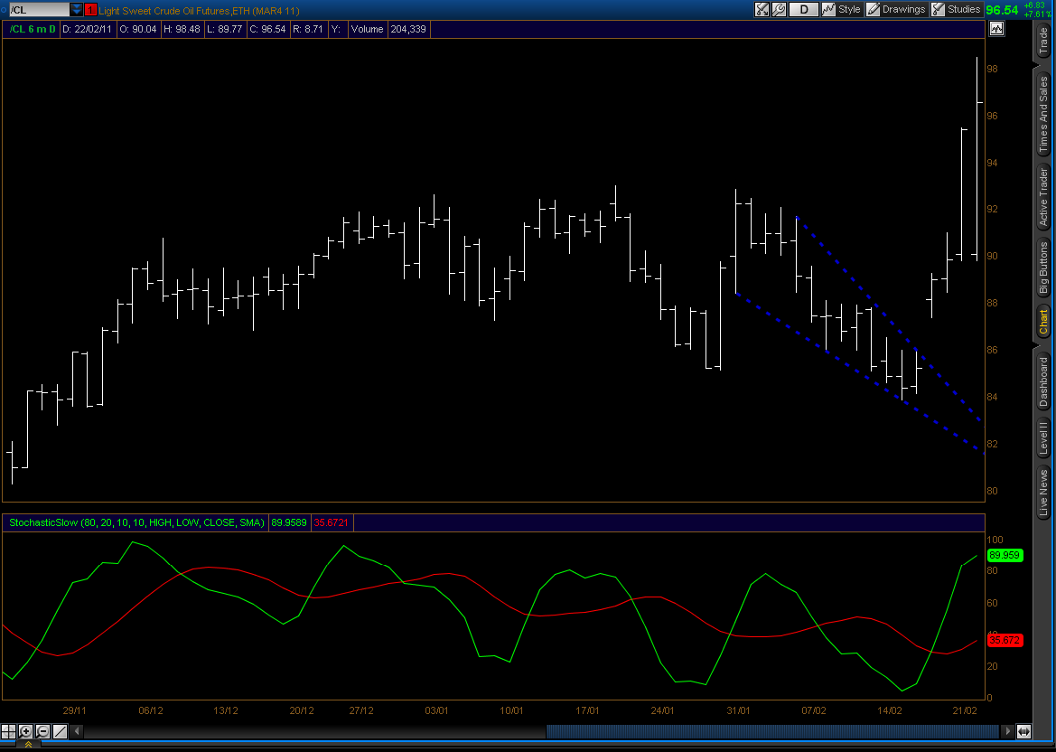Click the zoom out magnifier icon

coord(42,731)
